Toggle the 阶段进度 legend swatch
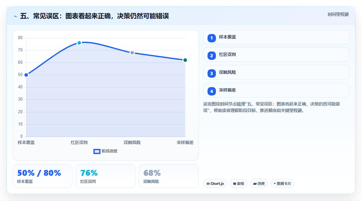Screen dimensions: 362x201 tap(97, 151)
